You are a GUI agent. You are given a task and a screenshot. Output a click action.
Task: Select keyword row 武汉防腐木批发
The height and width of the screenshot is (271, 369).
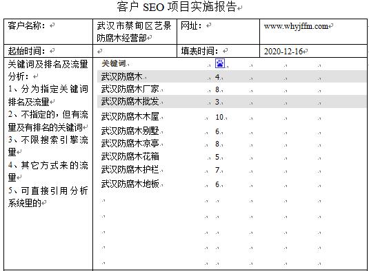[x=232, y=102]
